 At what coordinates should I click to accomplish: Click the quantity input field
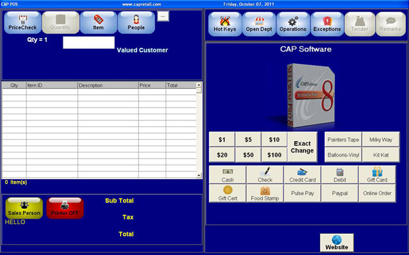point(88,42)
